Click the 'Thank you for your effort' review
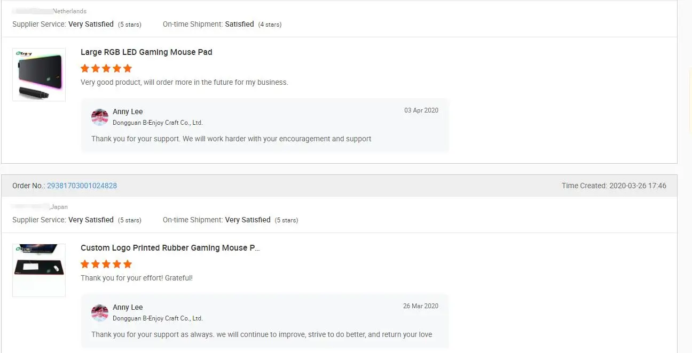Screen dimensions: 692x353 137,278
